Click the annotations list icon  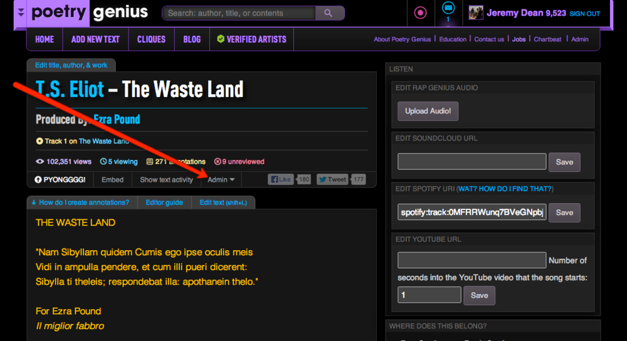pyautogui.click(x=150, y=162)
